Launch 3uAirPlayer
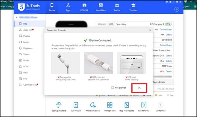The image size is (197, 117). pos(76,107)
